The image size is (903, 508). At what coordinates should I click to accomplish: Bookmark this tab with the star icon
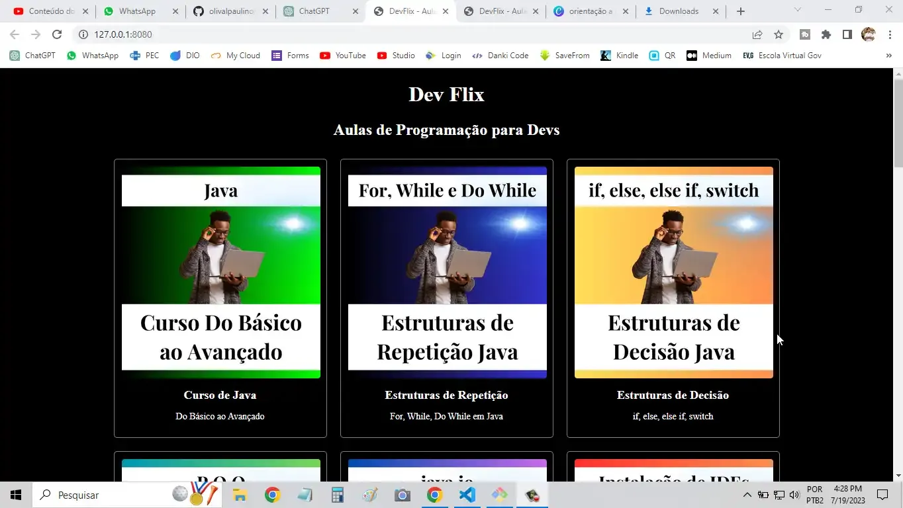click(x=779, y=34)
